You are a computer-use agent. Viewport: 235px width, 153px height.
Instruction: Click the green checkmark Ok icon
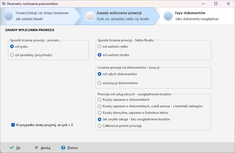[x=12, y=148]
